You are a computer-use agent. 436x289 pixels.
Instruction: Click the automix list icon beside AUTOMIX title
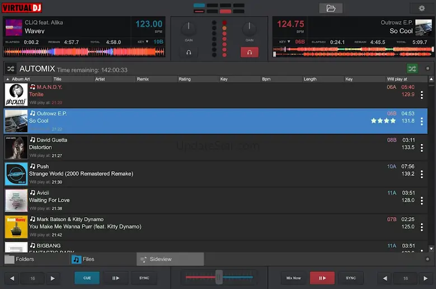pos(10,69)
